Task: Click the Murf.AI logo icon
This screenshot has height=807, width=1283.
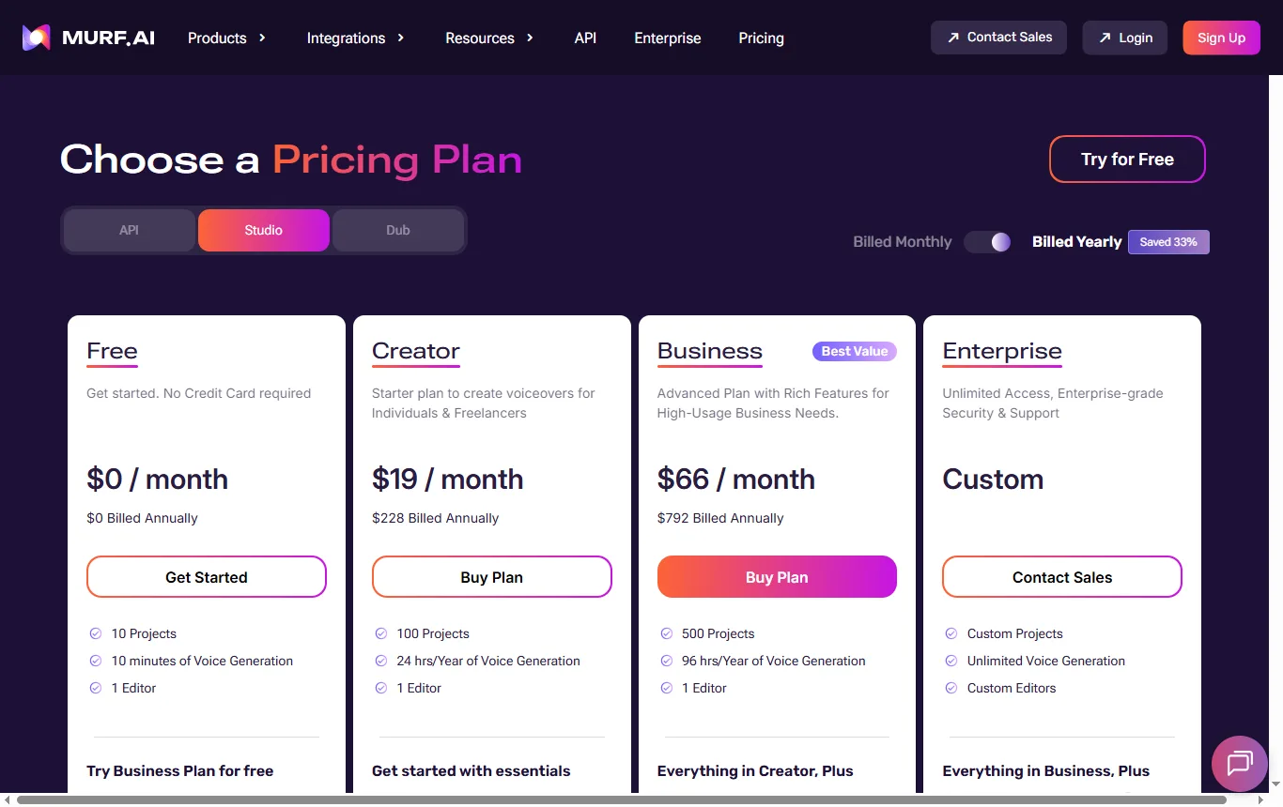Action: [x=37, y=38]
